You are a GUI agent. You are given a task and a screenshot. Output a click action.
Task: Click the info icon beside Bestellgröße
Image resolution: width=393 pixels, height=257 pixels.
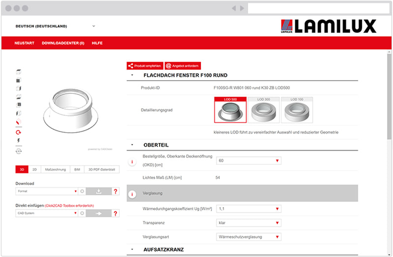pyautogui.click(x=132, y=162)
